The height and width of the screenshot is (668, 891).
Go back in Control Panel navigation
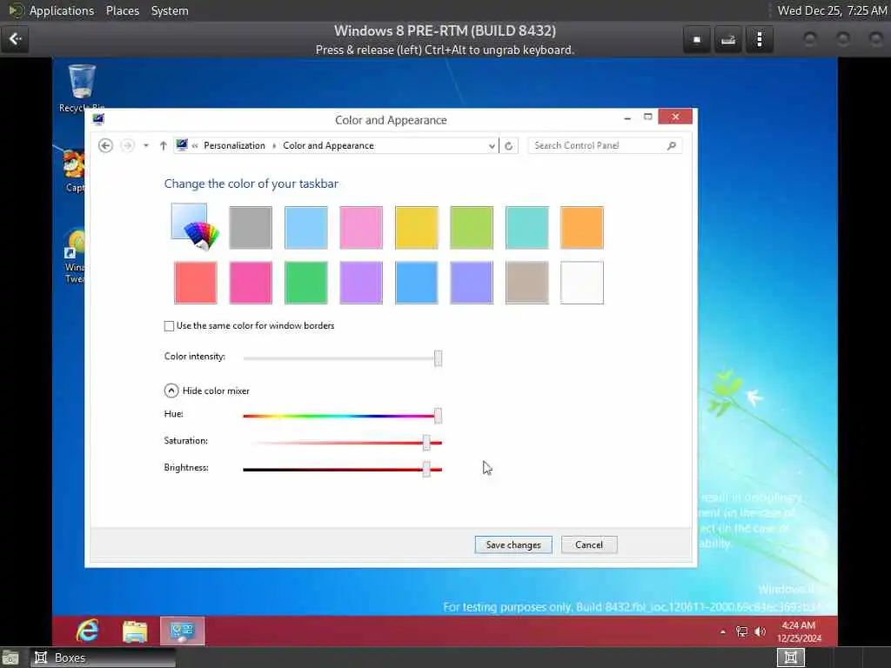click(105, 145)
